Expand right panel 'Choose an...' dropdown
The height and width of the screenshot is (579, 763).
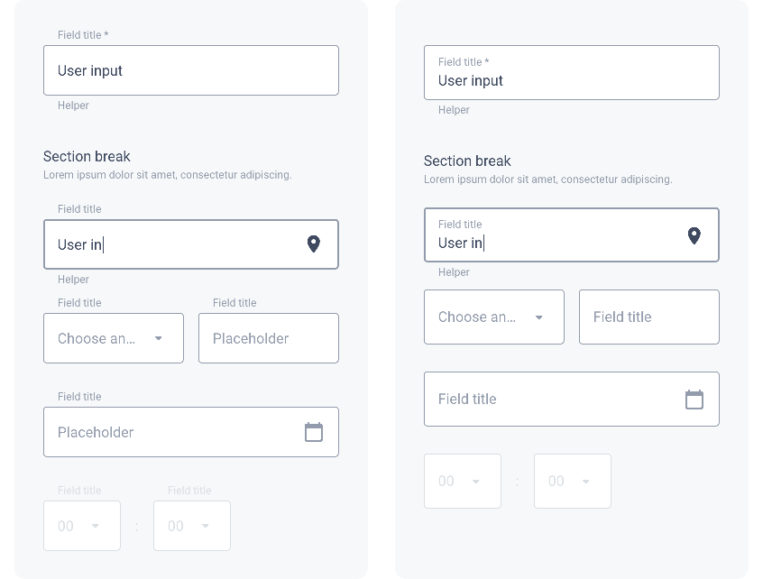494,317
